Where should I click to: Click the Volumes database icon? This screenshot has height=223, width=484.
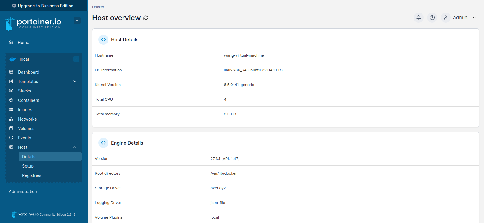pyautogui.click(x=11, y=128)
